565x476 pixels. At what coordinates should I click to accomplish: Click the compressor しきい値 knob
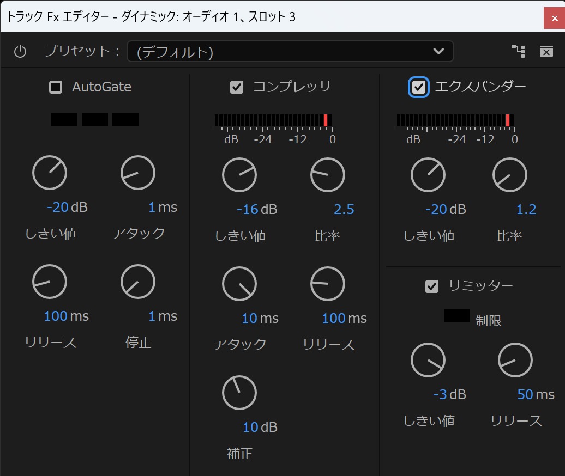239,175
